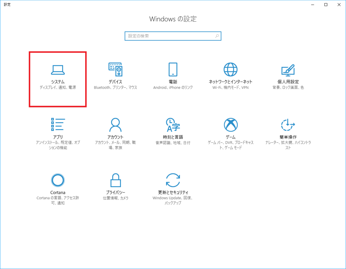346x269 pixels.
Task: Click the アプリ category label
Action: point(58,137)
